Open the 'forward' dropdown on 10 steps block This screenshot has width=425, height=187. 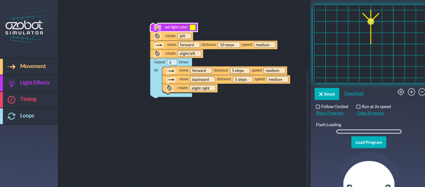coord(189,45)
